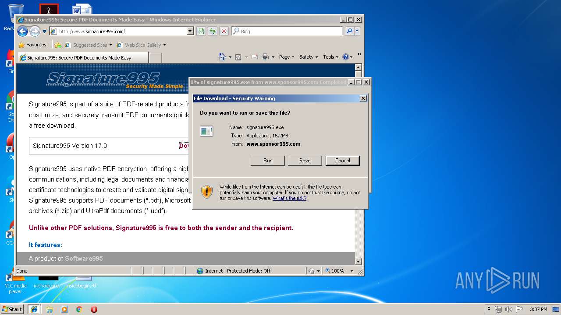Screen dimensions: 561x315
Task: Click the Print icon
Action: 265,57
